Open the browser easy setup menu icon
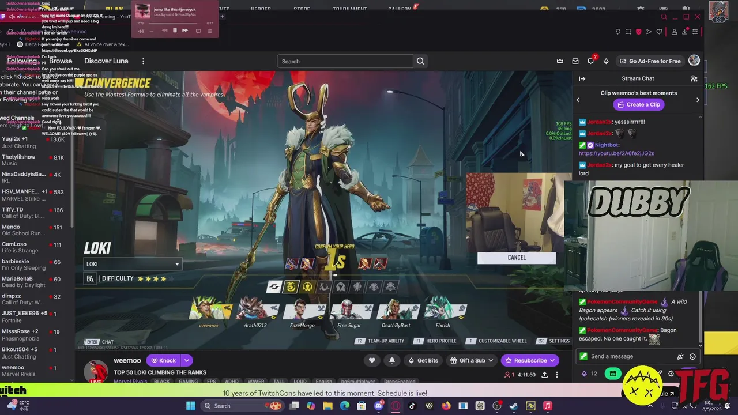 tap(695, 32)
